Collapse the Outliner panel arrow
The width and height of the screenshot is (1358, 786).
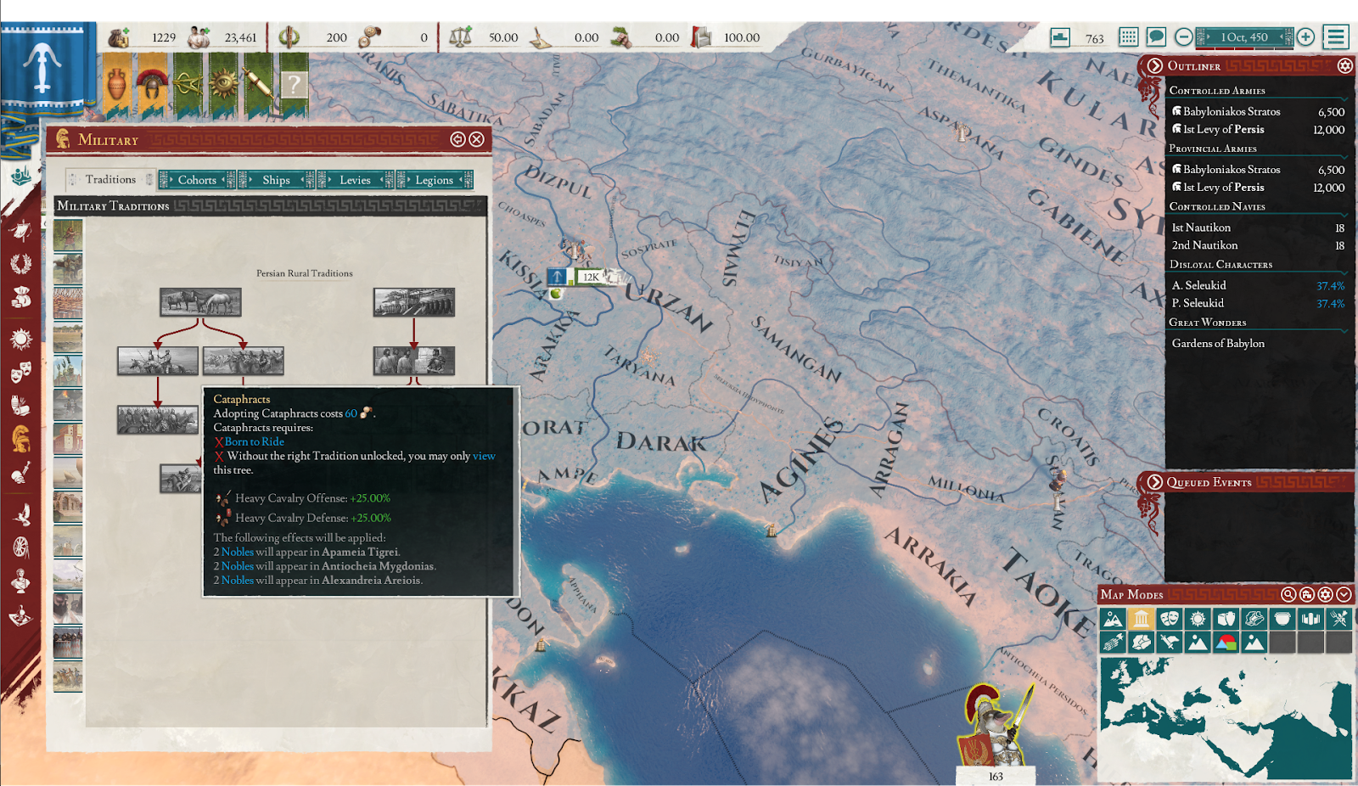point(1155,66)
